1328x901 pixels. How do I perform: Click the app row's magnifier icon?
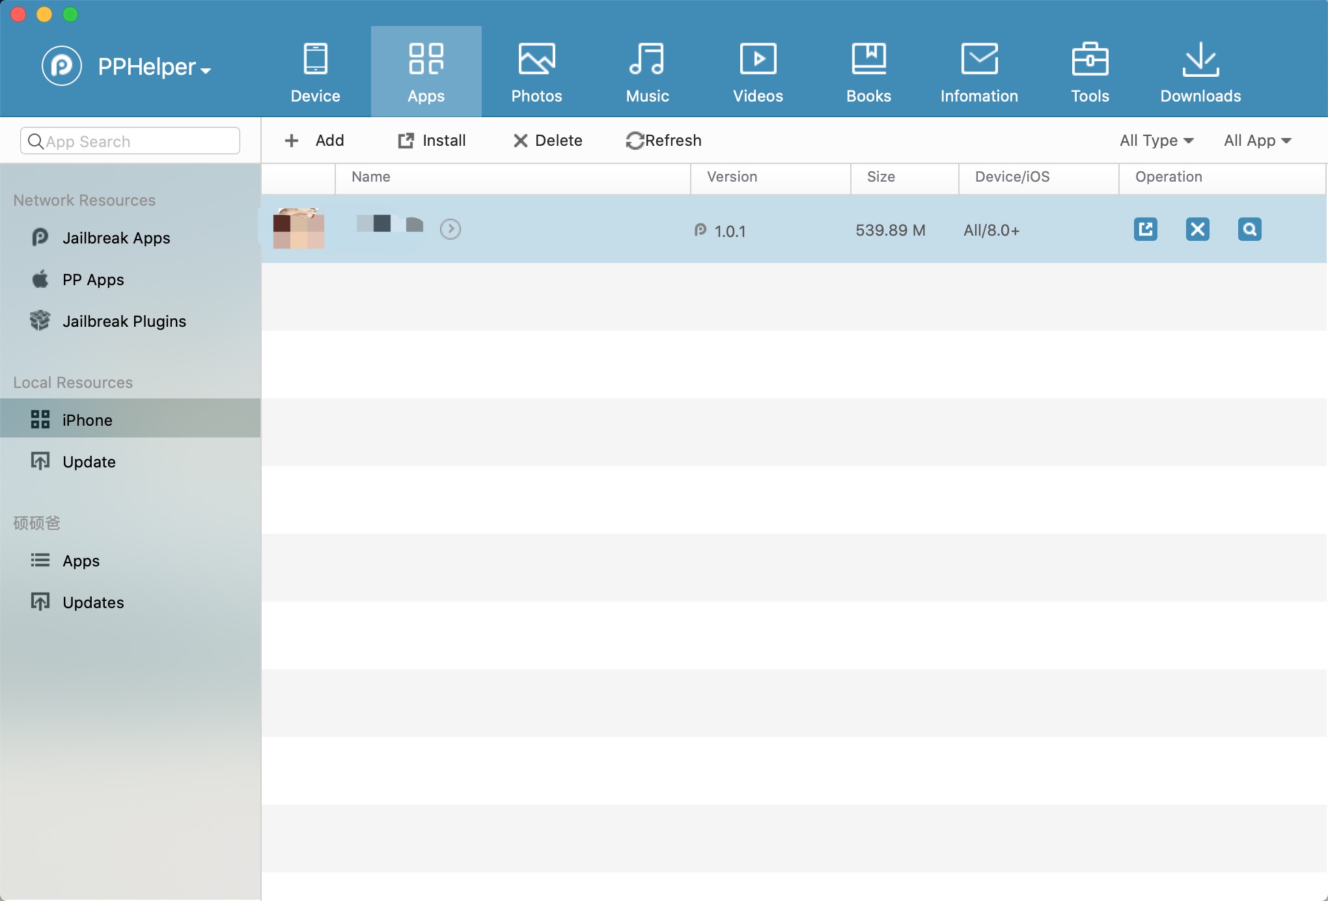(1249, 229)
